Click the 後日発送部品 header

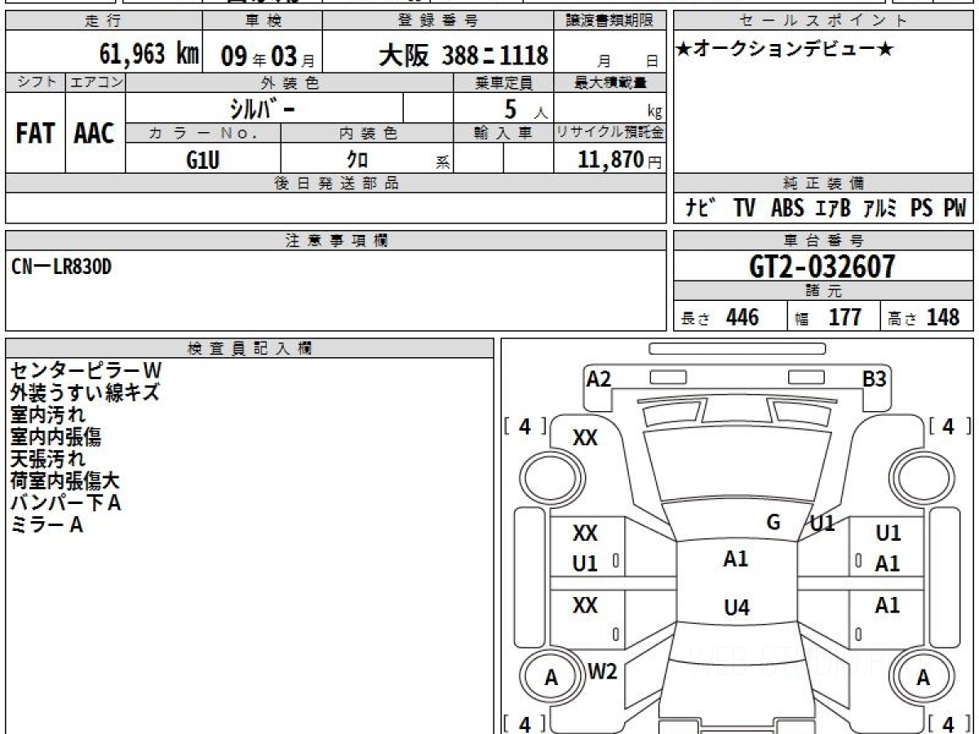(x=335, y=183)
